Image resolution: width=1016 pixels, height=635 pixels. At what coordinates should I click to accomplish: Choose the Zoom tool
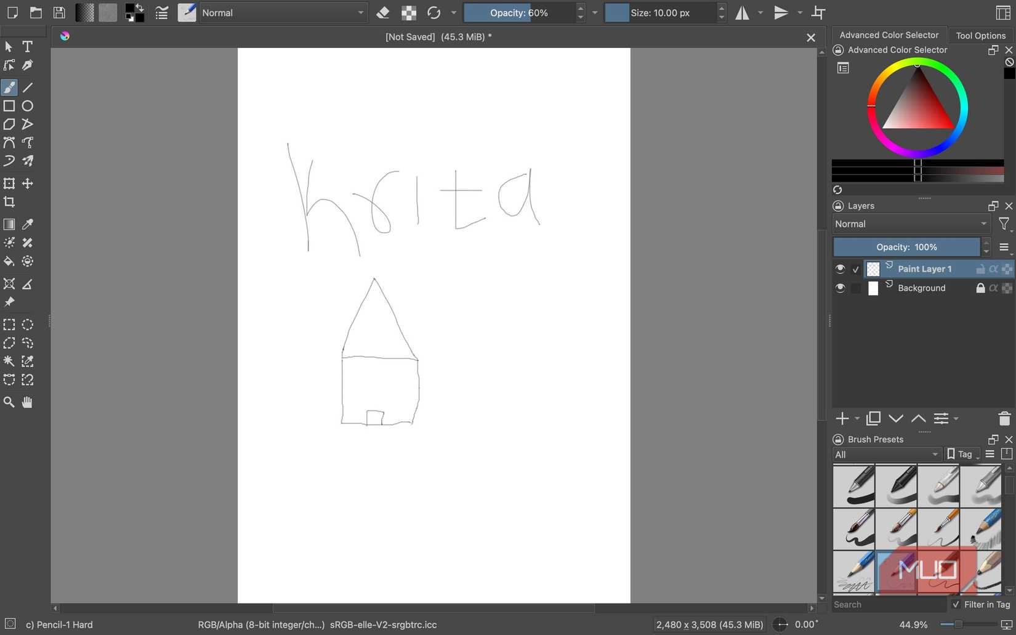[9, 402]
